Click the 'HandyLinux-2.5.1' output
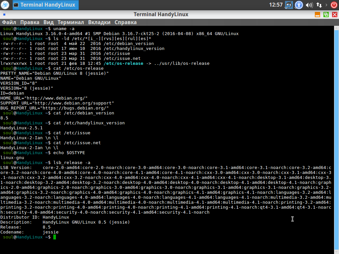The width and height of the screenshot is (339, 254). [x=22, y=128]
